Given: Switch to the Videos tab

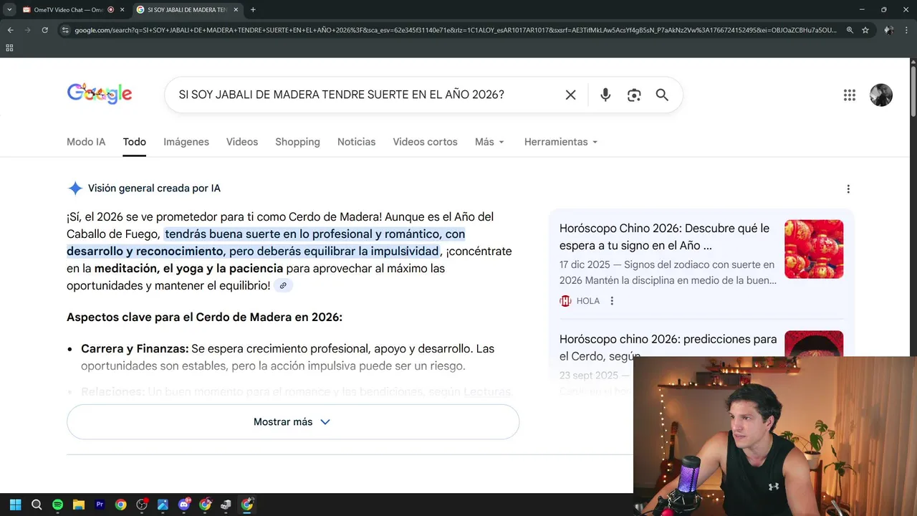Looking at the screenshot, I should [x=242, y=142].
